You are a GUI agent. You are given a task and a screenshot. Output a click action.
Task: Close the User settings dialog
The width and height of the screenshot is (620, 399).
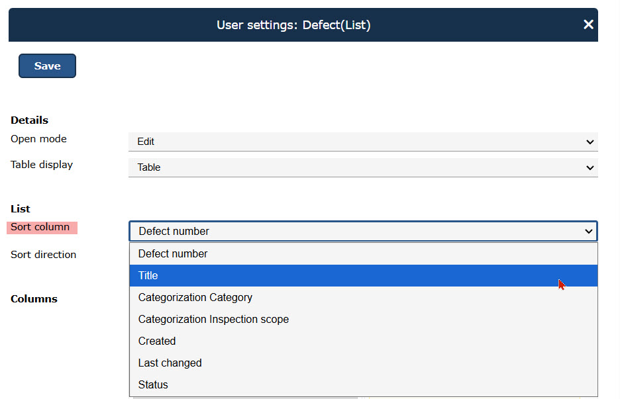[588, 24]
